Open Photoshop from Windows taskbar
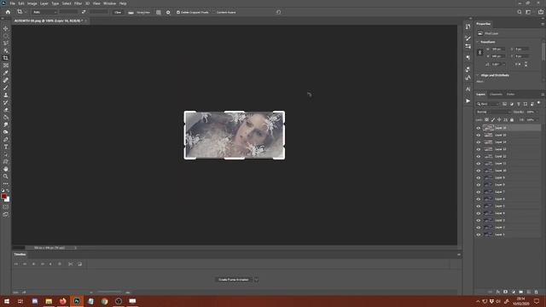The image size is (546, 307). pos(77,301)
